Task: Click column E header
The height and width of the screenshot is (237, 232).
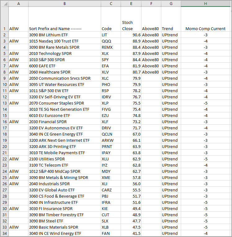Action: click(x=131, y=4)
